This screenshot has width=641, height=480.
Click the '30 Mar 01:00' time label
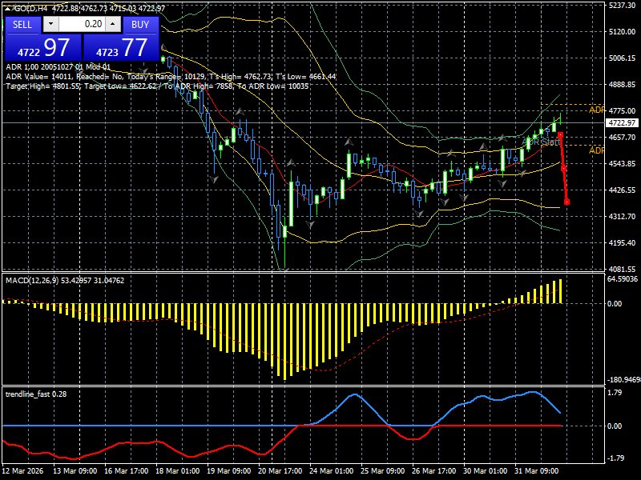tap(486, 471)
